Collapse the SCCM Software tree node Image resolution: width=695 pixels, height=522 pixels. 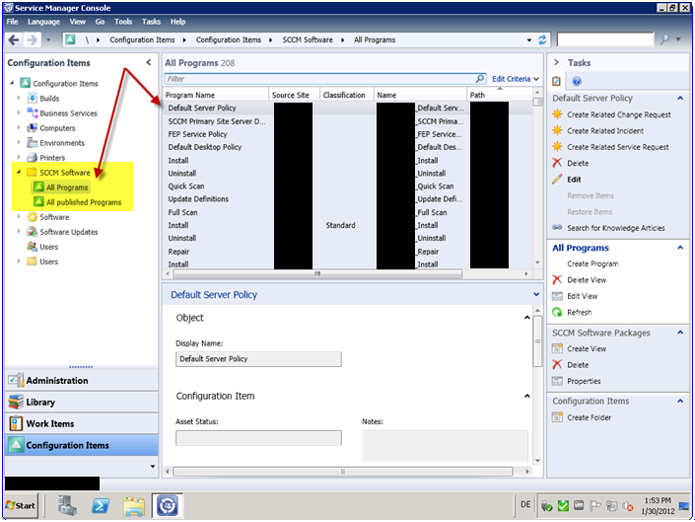[x=19, y=173]
